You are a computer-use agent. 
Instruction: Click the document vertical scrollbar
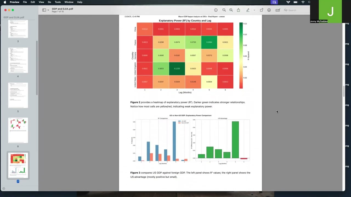point(344,91)
